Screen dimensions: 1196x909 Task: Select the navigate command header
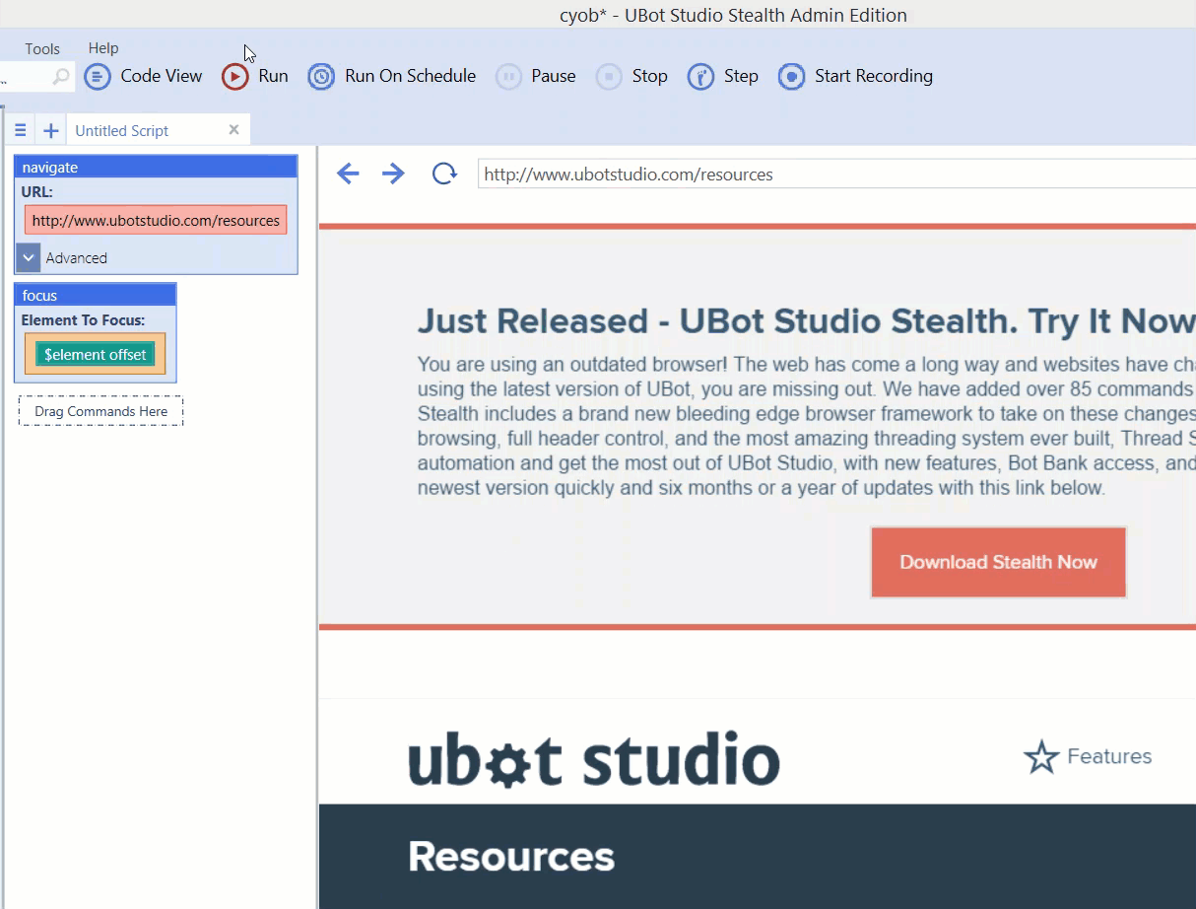coord(156,168)
